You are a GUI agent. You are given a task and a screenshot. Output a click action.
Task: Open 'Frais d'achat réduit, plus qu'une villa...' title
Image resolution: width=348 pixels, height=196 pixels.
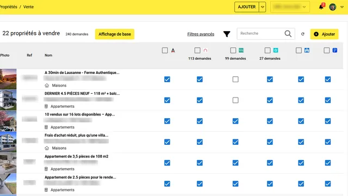tap(76, 135)
